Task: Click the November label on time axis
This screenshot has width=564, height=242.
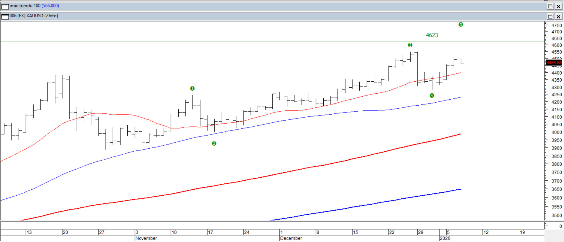Action: pyautogui.click(x=146, y=238)
